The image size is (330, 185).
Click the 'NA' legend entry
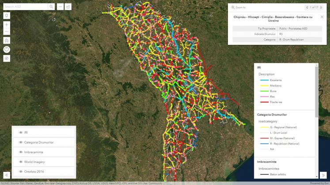click(x=272, y=149)
